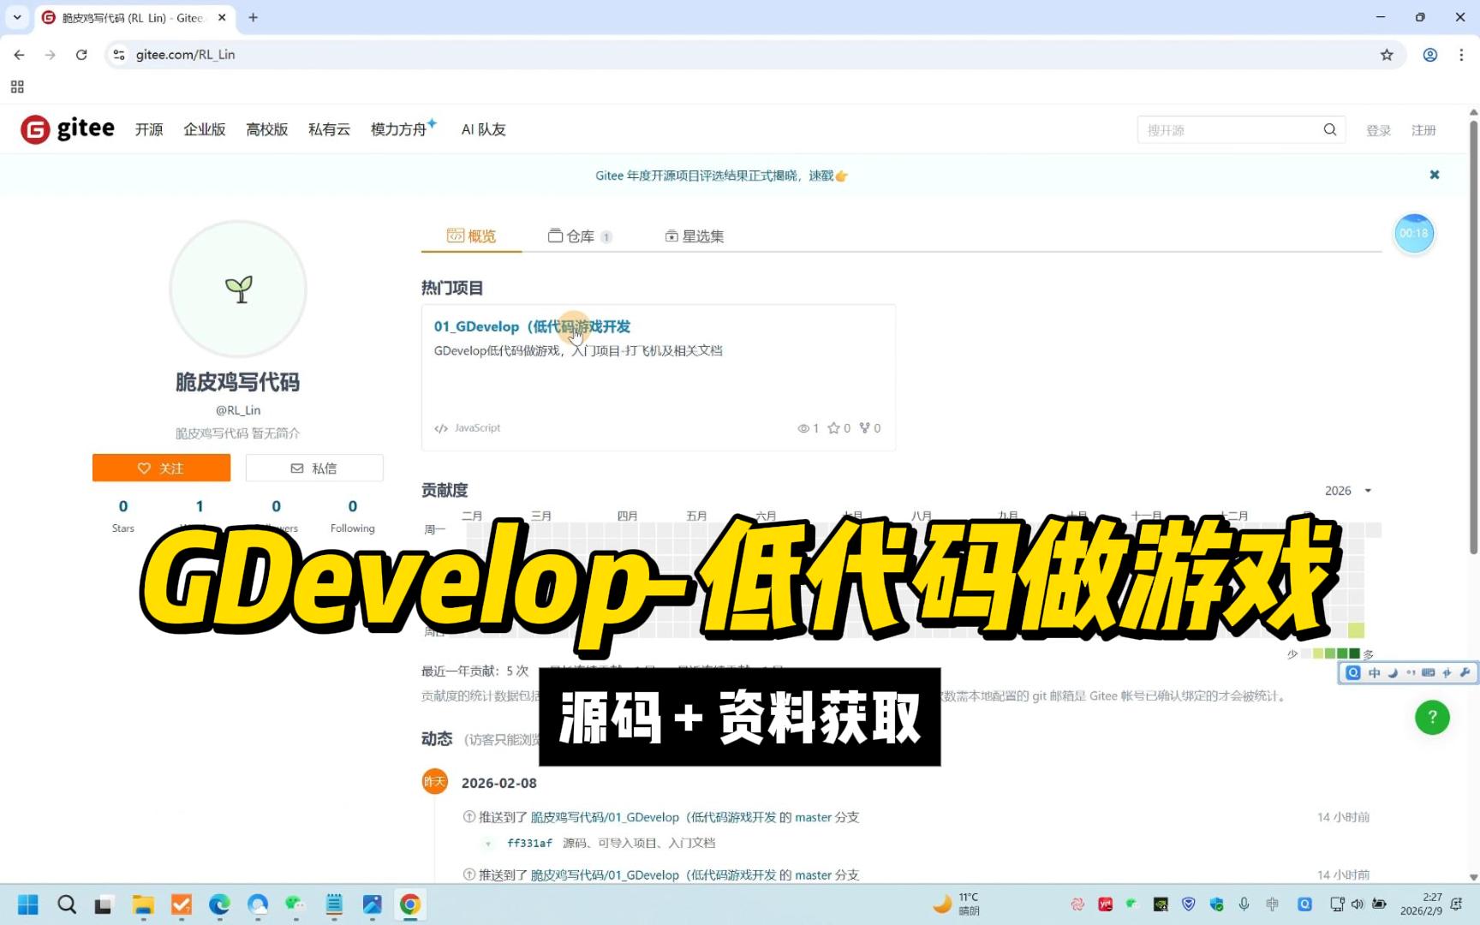The height and width of the screenshot is (925, 1480).
Task: Open the tab search dropdown arrow
Action: (x=17, y=17)
